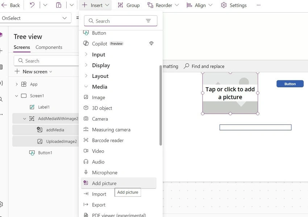Click the Paste clipboard icon
Image resolution: width=308 pixels, height=217 pixels.
59,5
